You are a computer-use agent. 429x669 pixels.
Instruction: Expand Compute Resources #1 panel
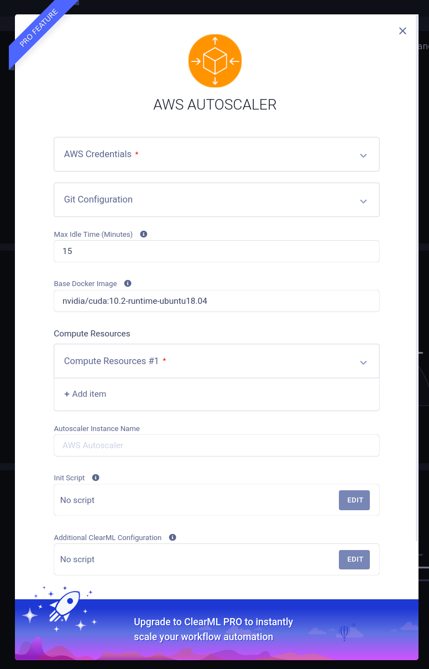pyautogui.click(x=217, y=361)
